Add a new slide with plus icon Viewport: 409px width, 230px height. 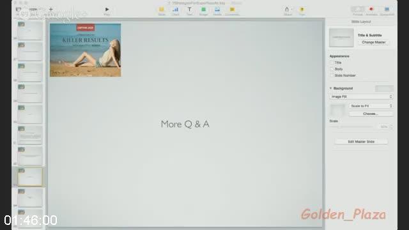[51, 10]
